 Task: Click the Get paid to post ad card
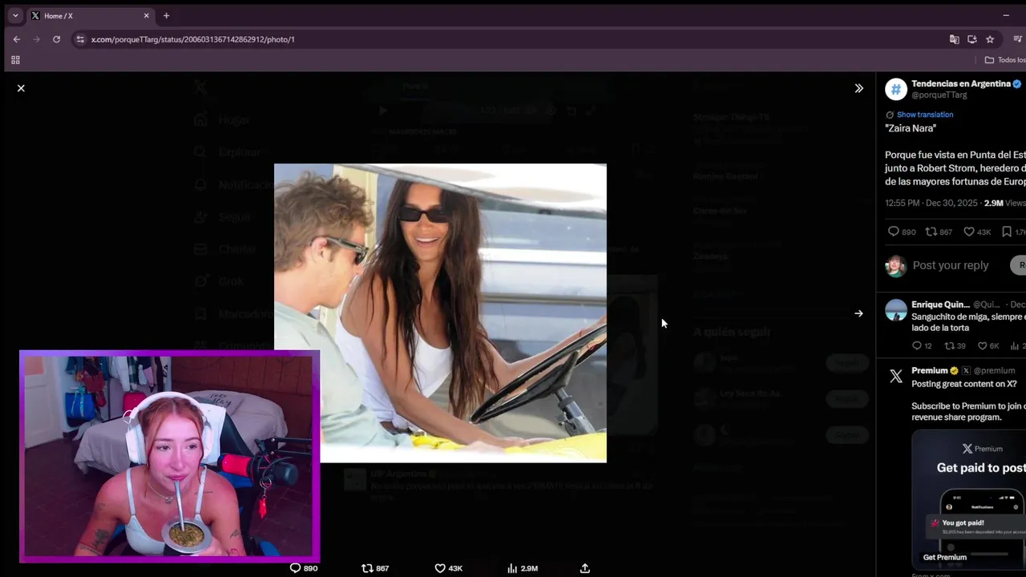968,499
